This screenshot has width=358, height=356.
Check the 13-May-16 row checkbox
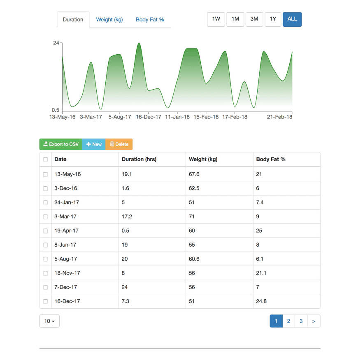tap(45, 174)
